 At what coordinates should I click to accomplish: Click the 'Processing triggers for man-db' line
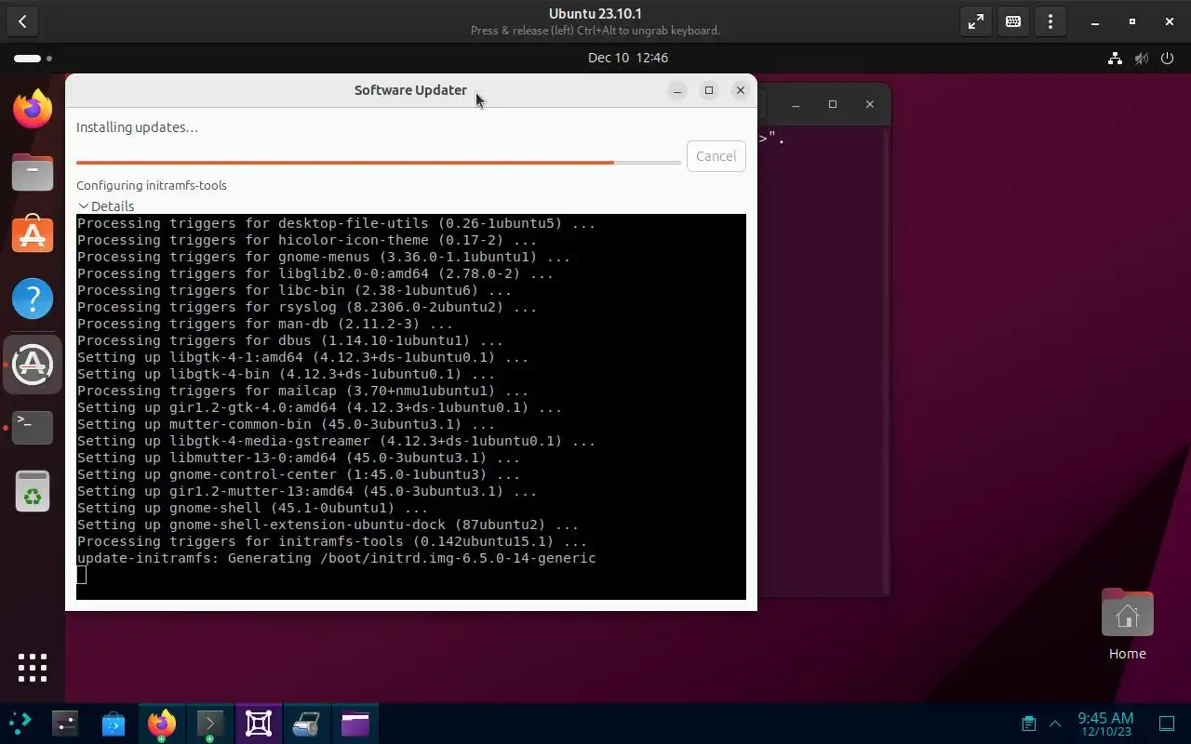(x=265, y=324)
